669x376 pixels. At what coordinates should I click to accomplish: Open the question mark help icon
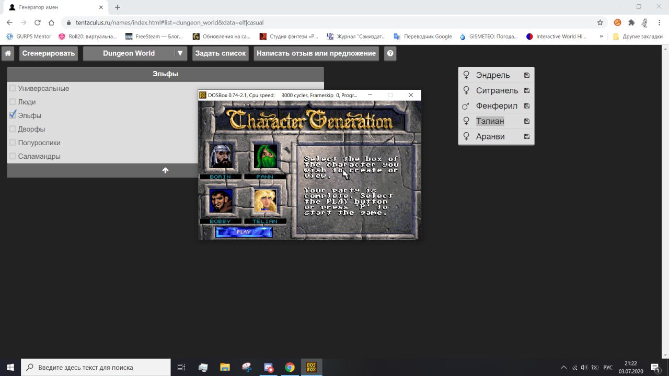pos(390,53)
